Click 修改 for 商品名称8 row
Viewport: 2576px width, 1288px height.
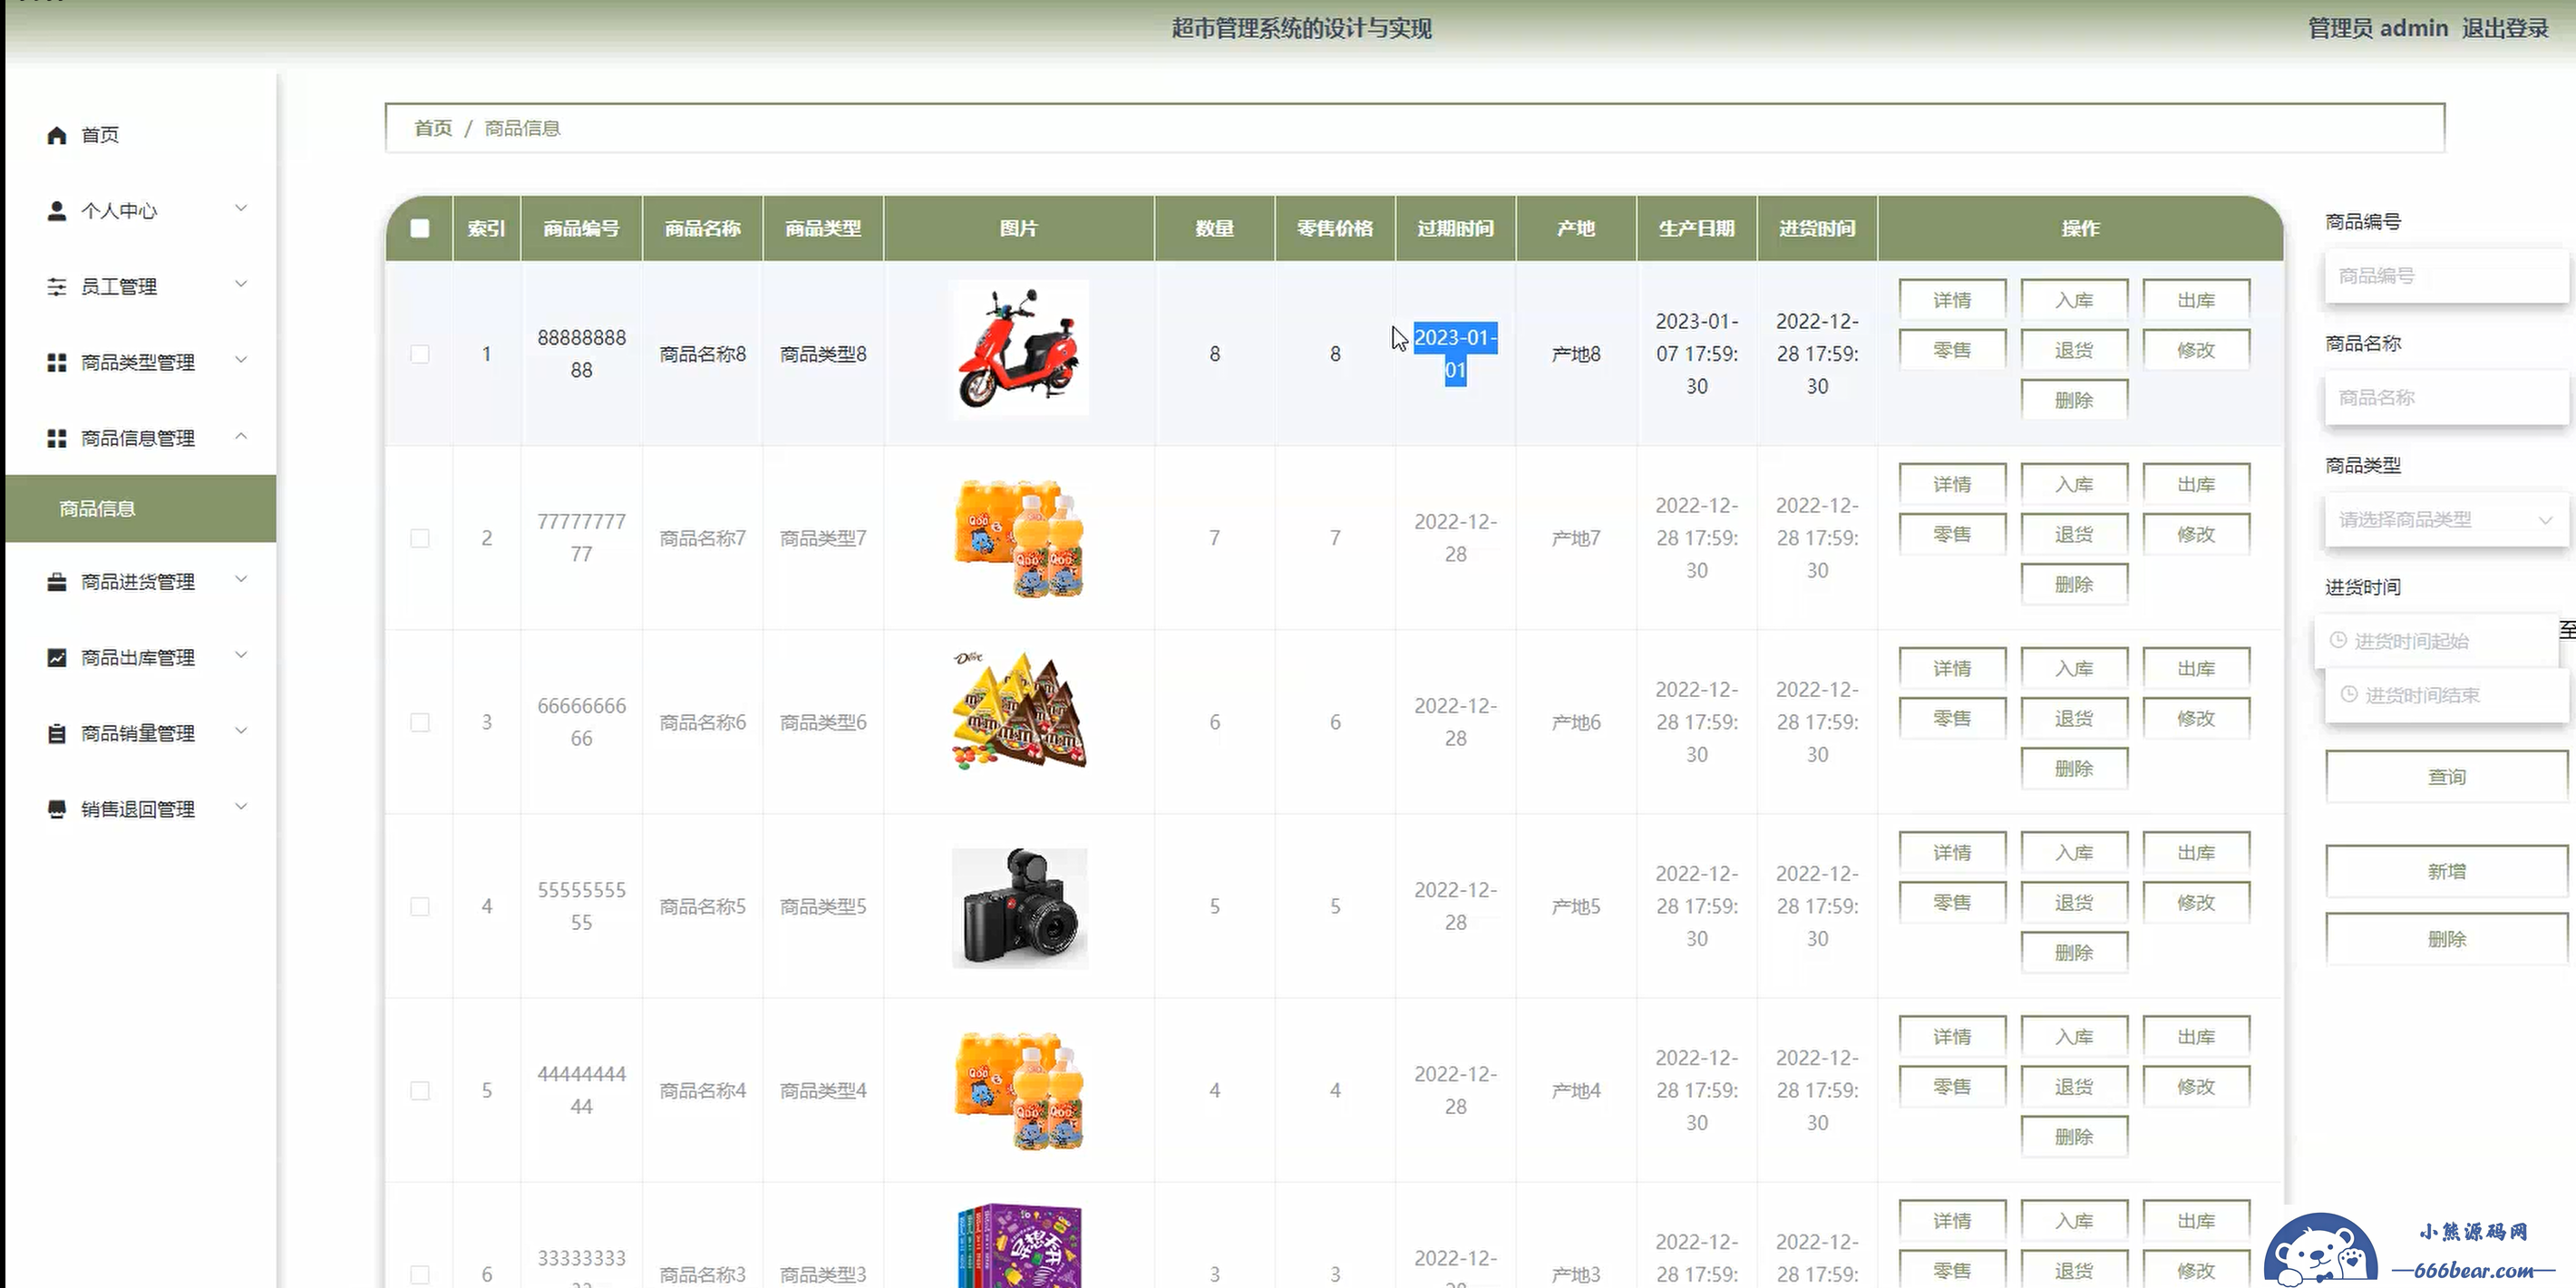point(2196,350)
